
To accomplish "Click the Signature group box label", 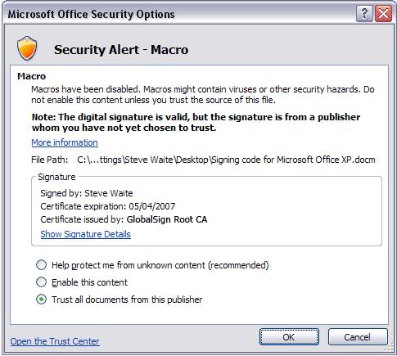I will point(56,177).
